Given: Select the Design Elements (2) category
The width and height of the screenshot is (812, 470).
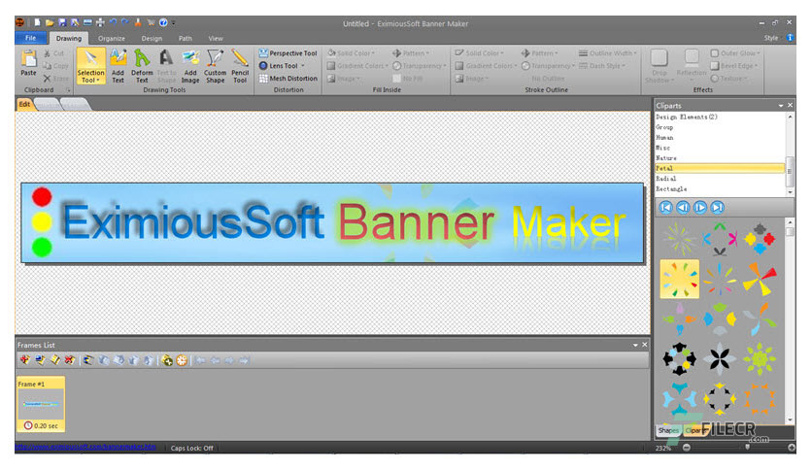Looking at the screenshot, I should pyautogui.click(x=720, y=117).
